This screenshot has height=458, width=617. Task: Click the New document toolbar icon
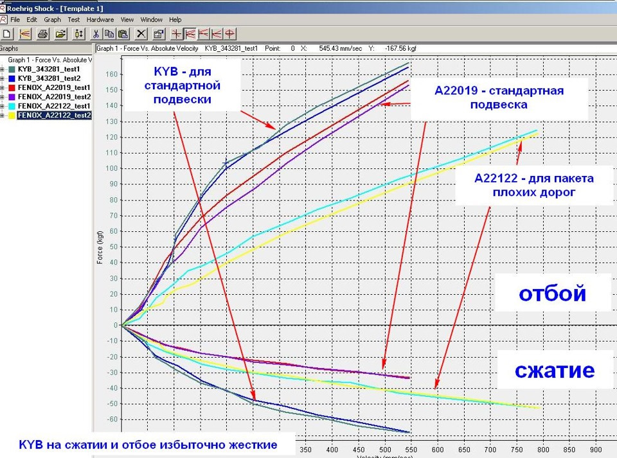coord(7,34)
